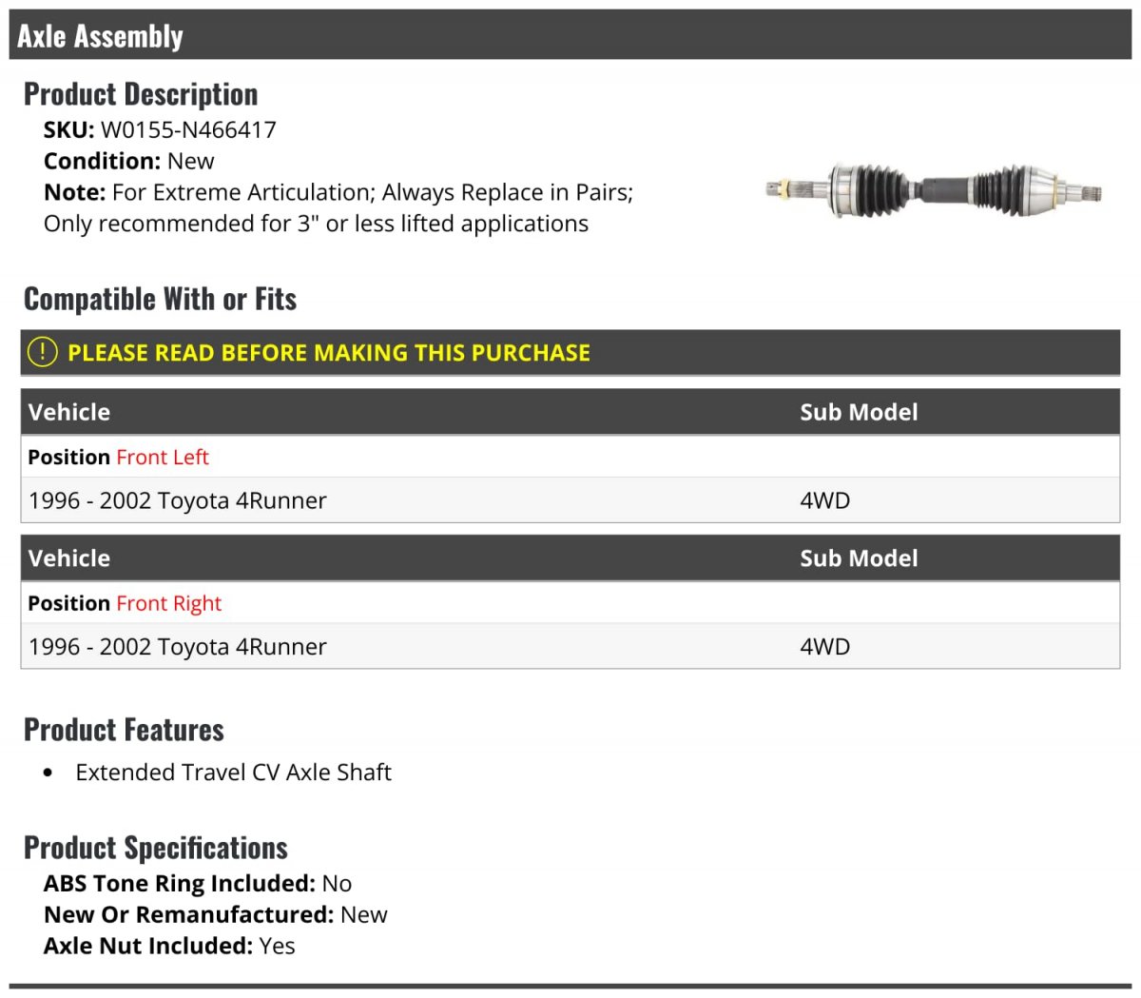This screenshot has width=1141, height=998.
Task: Select the Front Left position label
Action: tap(163, 458)
